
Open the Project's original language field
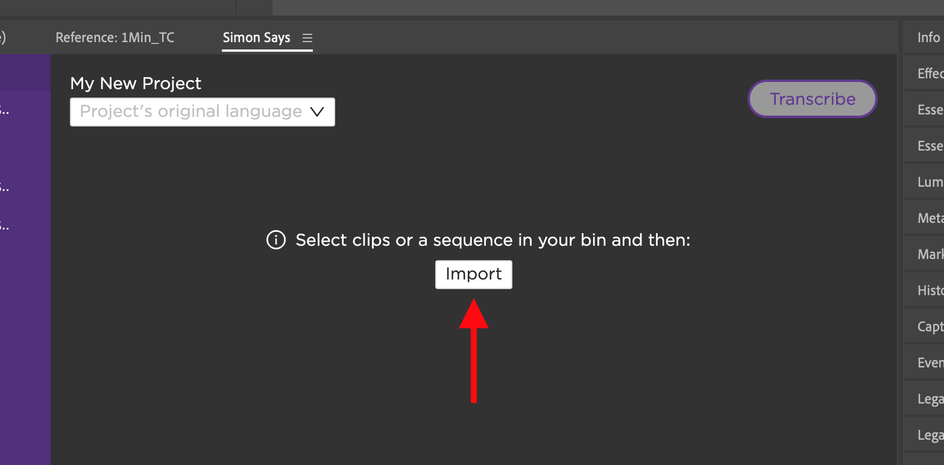coord(190,112)
